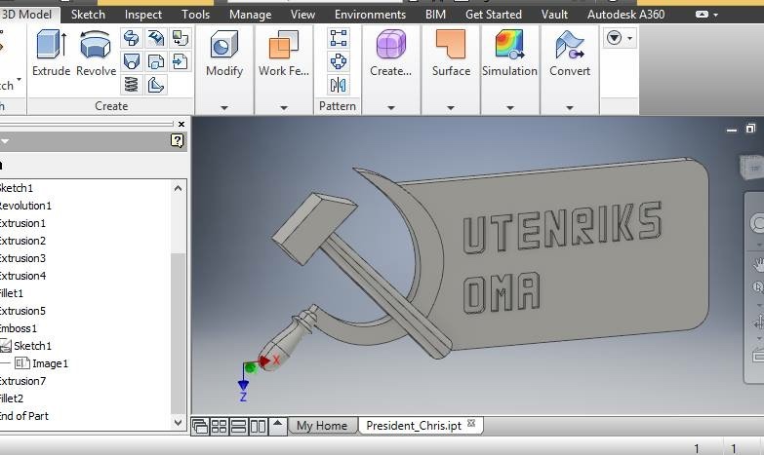The image size is (764, 455).
Task: Select End of Part marker
Action: pyautogui.click(x=23, y=416)
